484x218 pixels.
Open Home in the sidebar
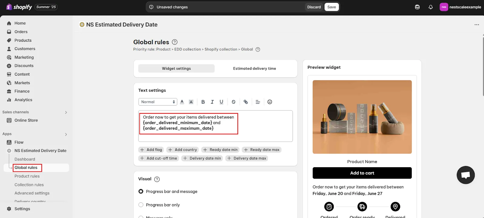click(x=20, y=23)
